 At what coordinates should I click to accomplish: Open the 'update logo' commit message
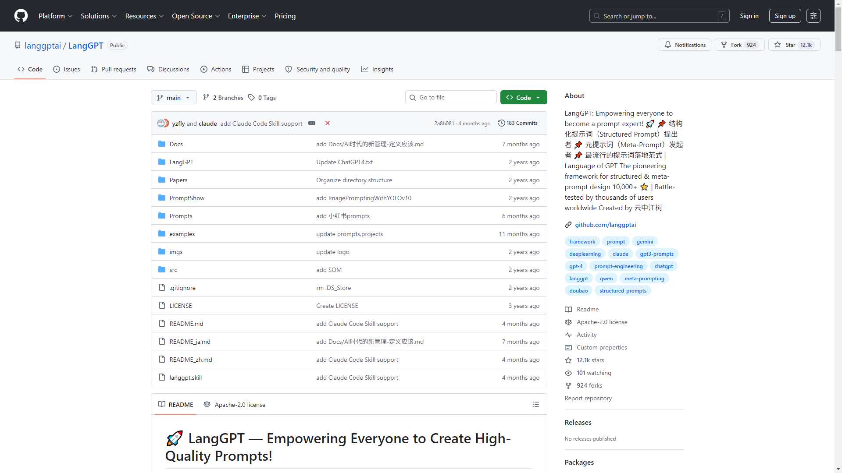coord(333,252)
